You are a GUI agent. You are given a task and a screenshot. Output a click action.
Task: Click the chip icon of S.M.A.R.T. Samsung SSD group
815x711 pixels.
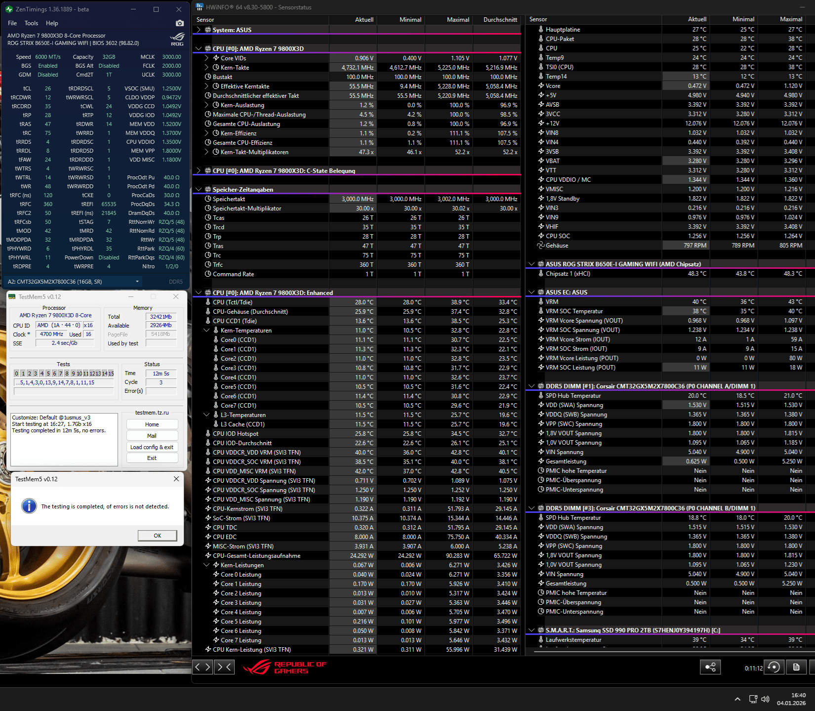point(541,630)
